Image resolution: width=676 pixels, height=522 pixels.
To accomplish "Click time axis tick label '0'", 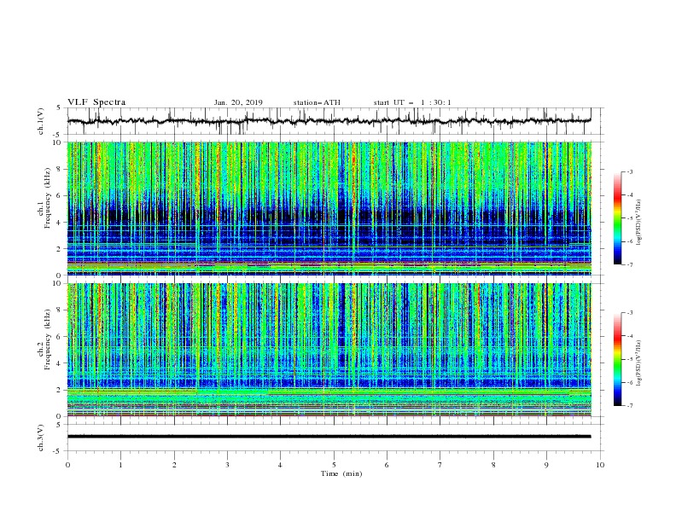I will (x=67, y=465).
